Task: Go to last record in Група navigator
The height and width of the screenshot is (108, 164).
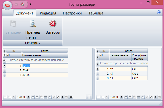Action: (37, 97)
